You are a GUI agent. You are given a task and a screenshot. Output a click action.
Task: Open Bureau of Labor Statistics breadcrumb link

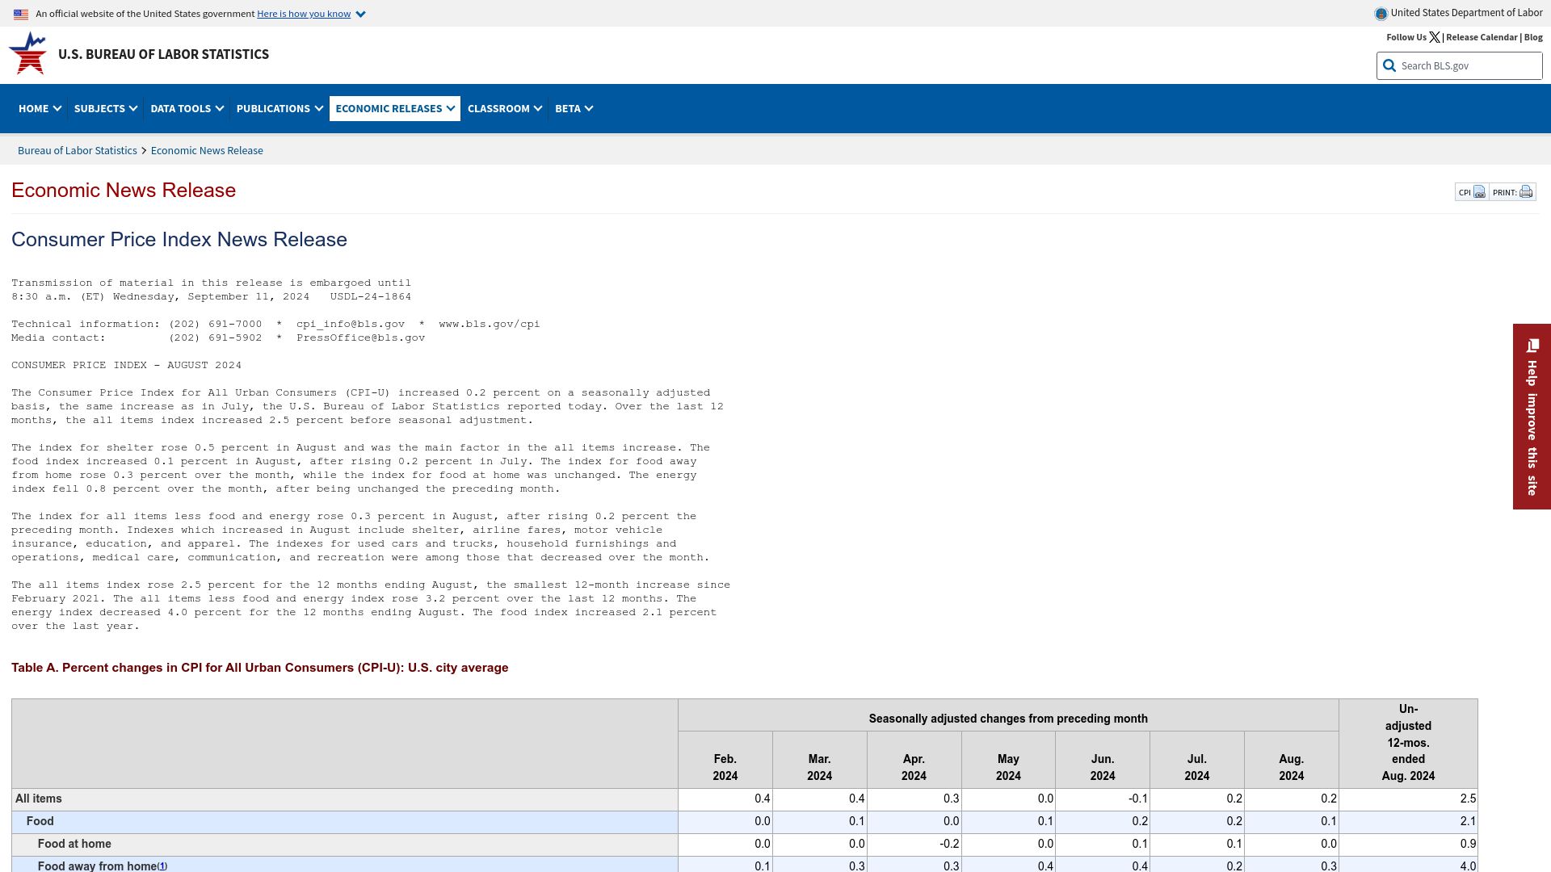click(78, 151)
